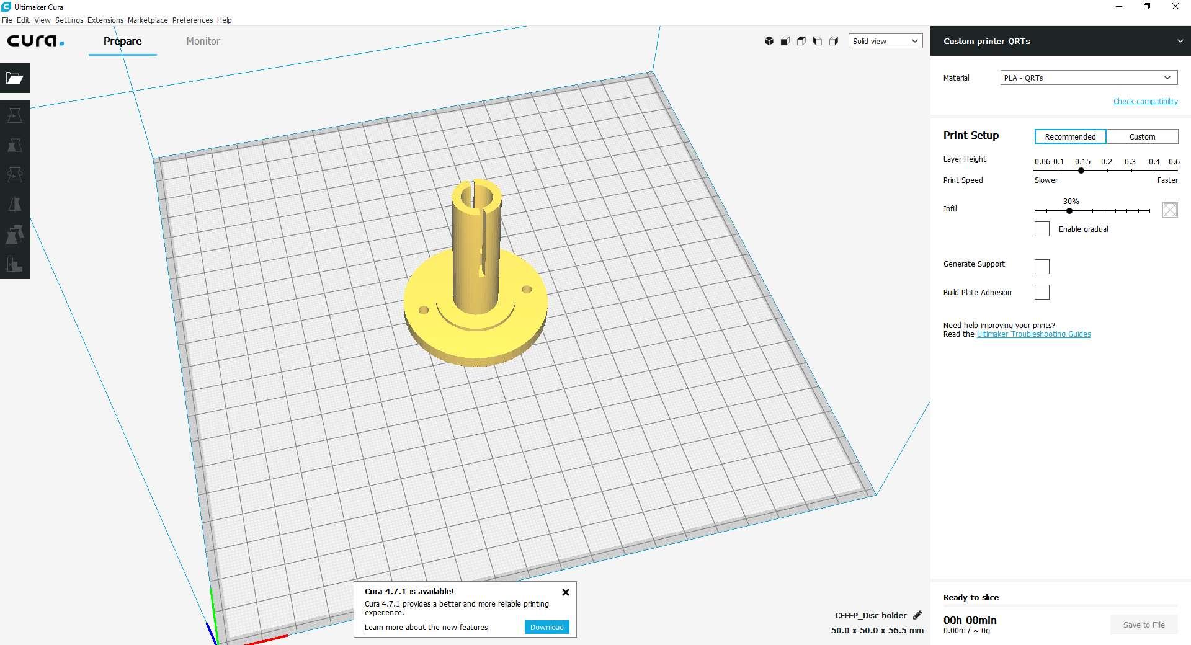Click the pencil icon to rename the job
Image resolution: width=1191 pixels, height=645 pixels.
point(917,615)
